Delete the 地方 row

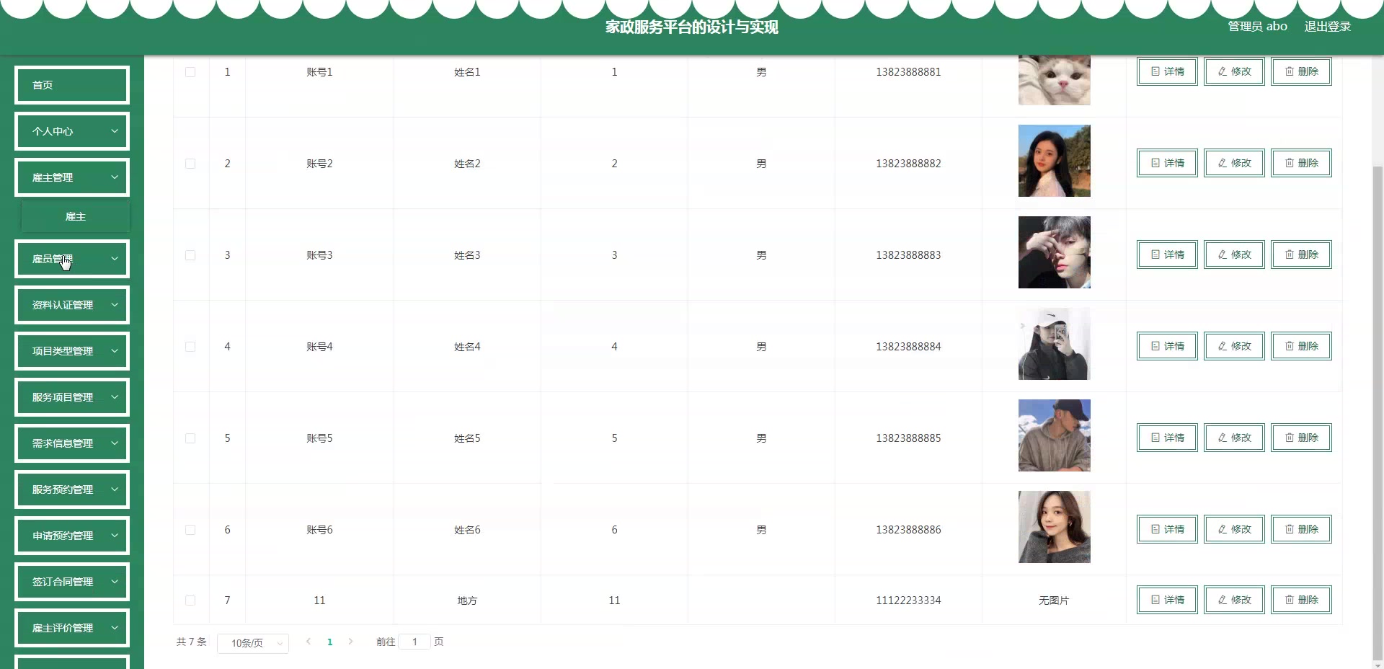point(1301,600)
